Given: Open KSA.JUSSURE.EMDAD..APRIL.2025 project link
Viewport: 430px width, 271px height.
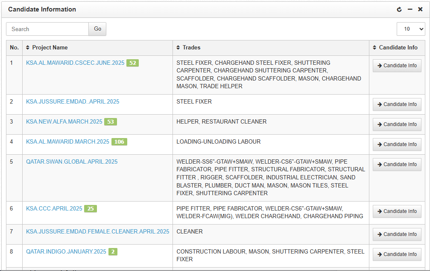Looking at the screenshot, I should point(73,102).
